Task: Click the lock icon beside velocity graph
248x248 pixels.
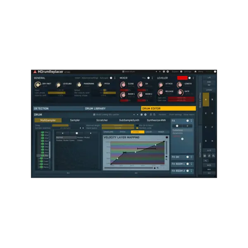Action: pos(167,156)
